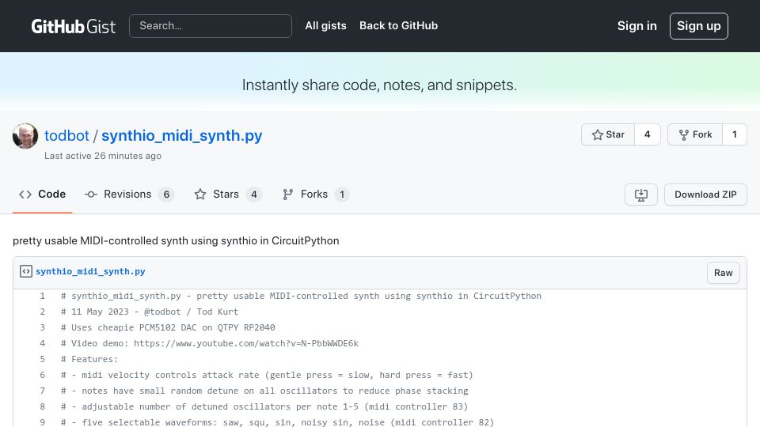
Task: View the Raw file
Action: (723, 273)
